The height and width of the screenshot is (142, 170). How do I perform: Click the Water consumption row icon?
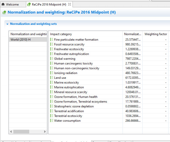click(52, 121)
